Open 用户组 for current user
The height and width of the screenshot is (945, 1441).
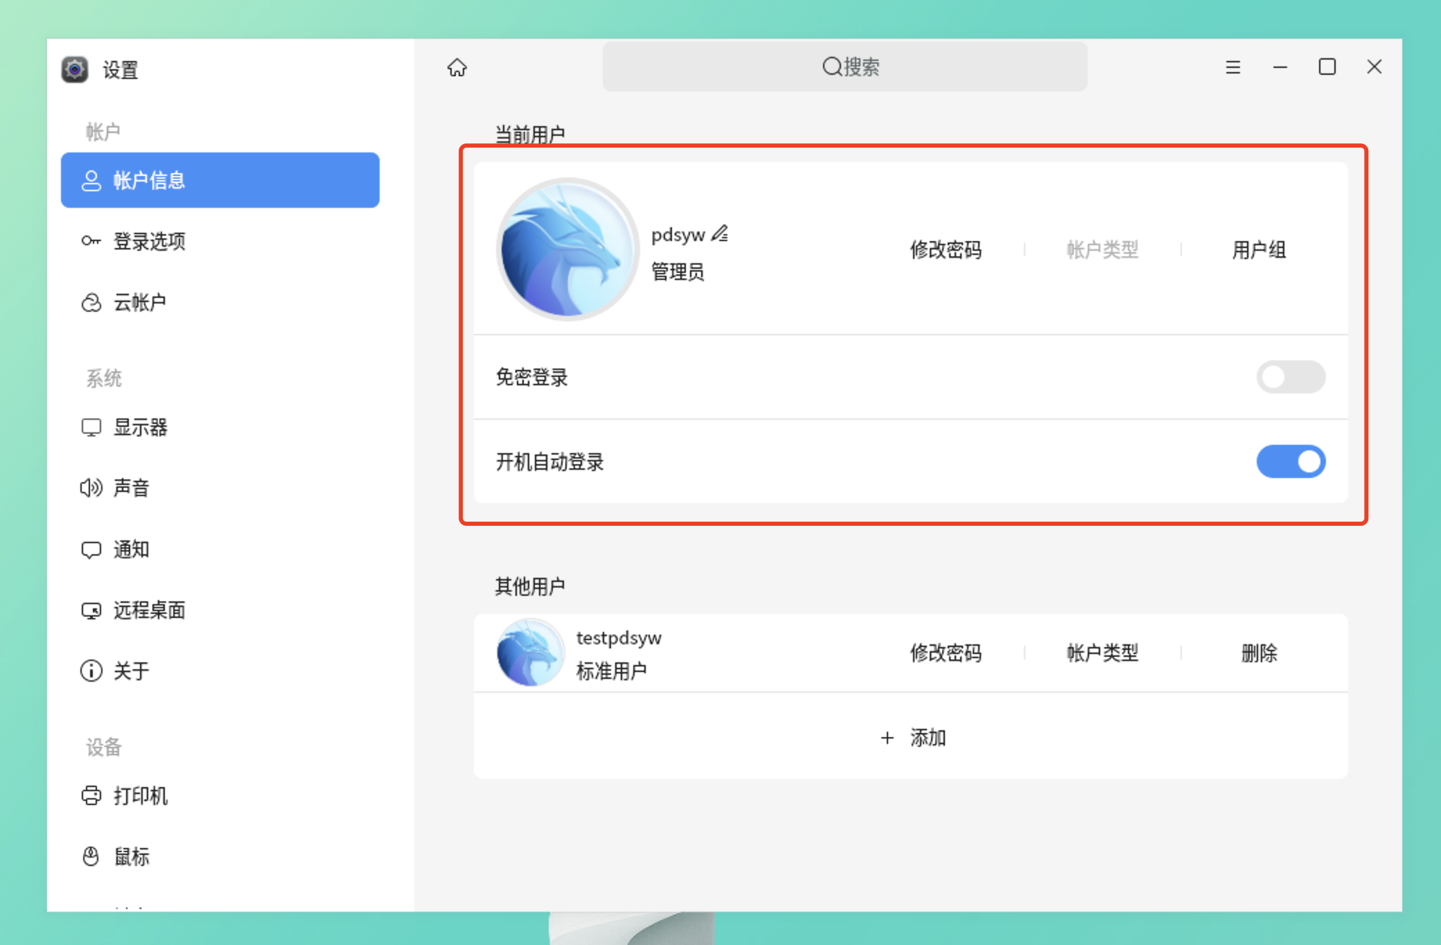pos(1258,249)
